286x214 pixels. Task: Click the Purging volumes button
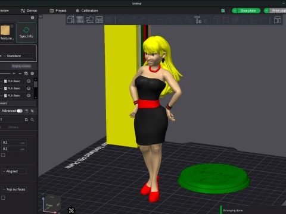pos(21,66)
